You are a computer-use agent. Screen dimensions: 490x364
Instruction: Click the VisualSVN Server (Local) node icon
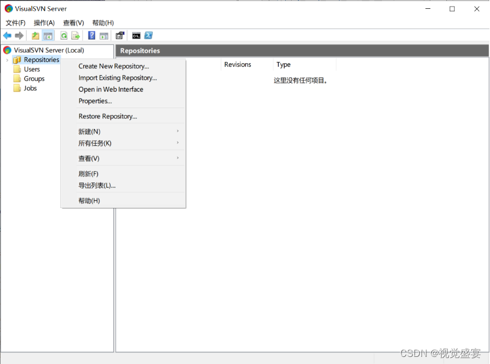(8, 50)
